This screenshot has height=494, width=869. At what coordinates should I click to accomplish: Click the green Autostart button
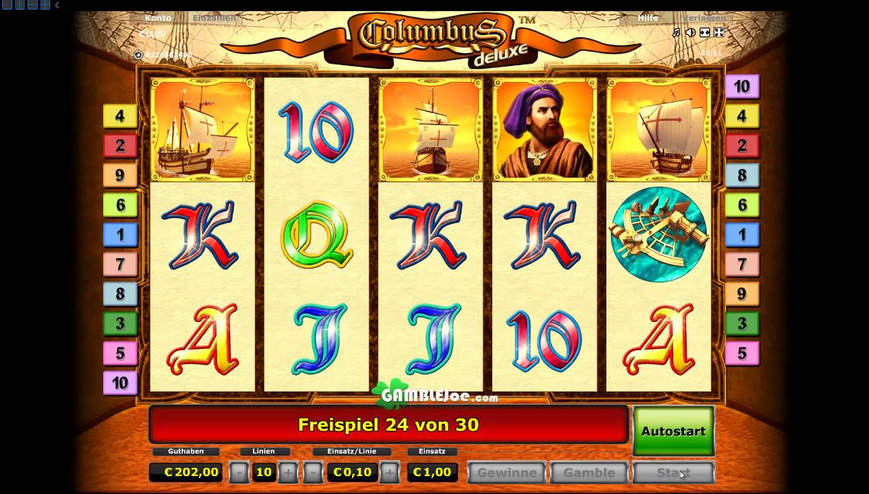pyautogui.click(x=673, y=431)
